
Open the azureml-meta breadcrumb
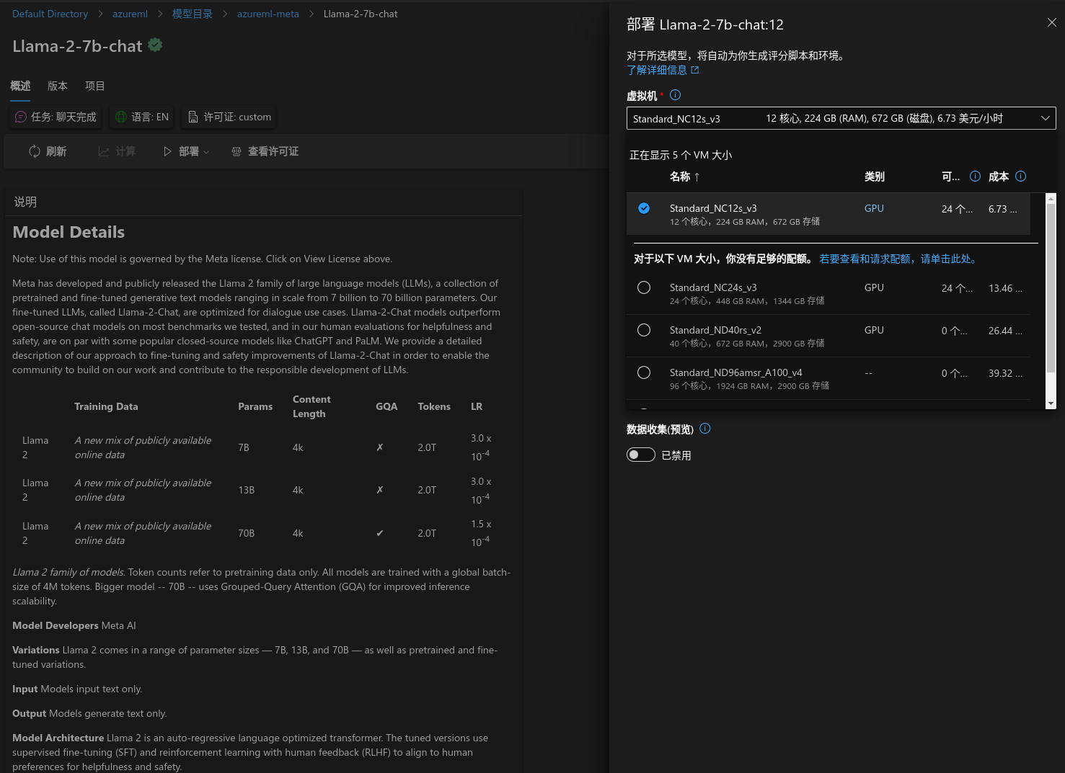click(x=268, y=14)
